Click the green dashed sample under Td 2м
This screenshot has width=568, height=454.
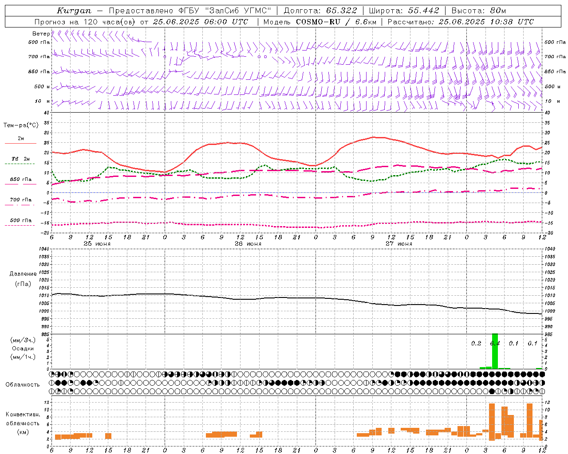(20, 164)
